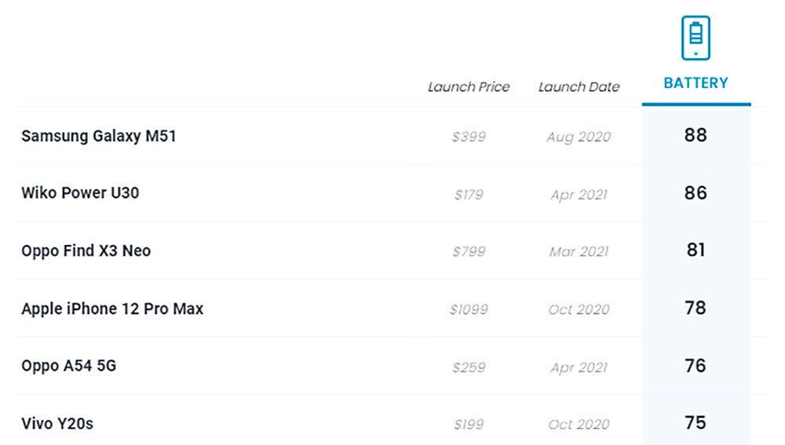Click battery score 78

click(x=696, y=308)
